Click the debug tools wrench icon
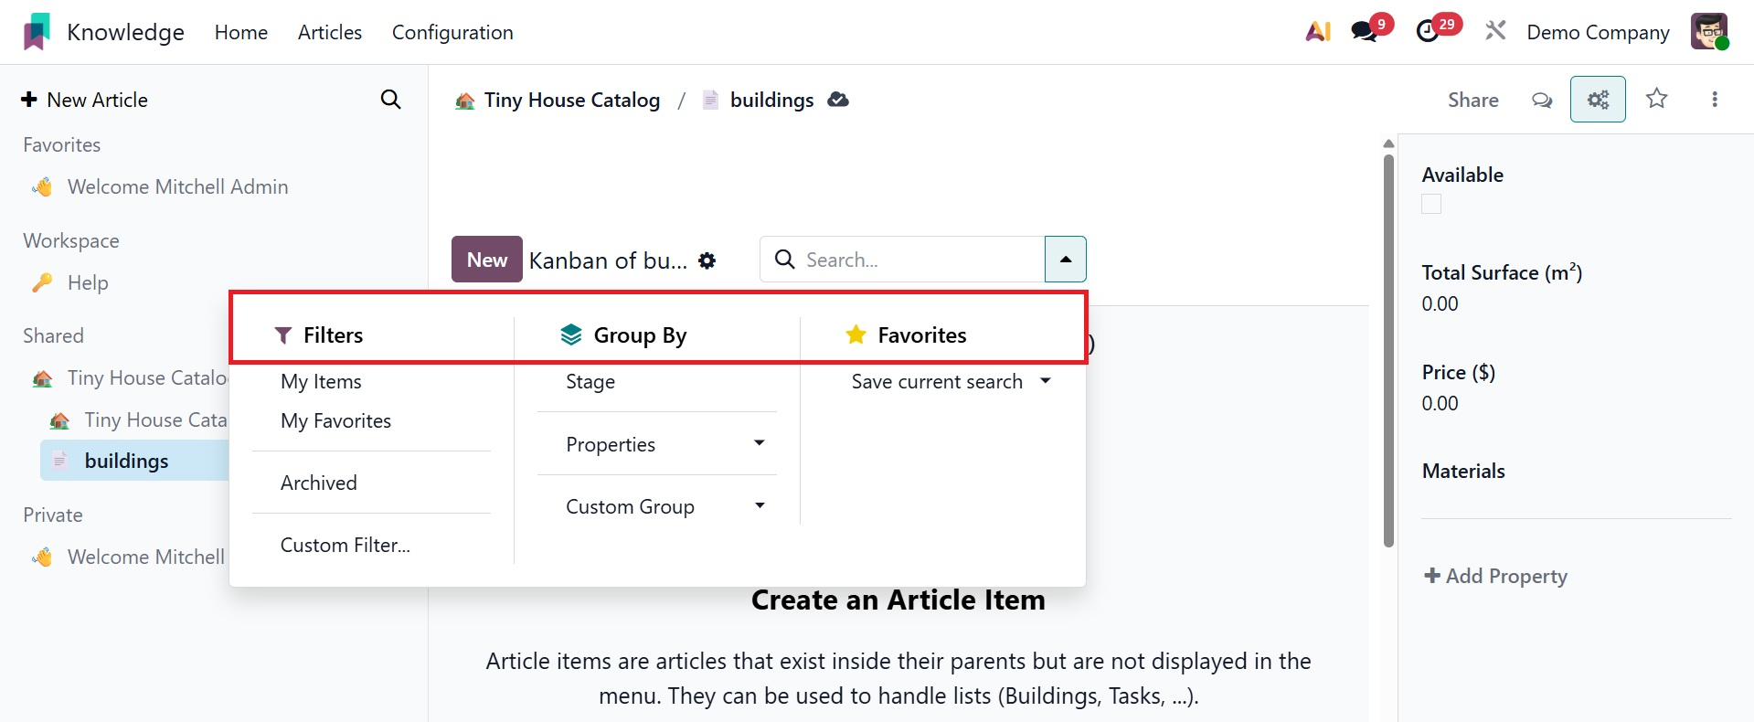Screen dimensions: 1754x722 tap(1495, 32)
